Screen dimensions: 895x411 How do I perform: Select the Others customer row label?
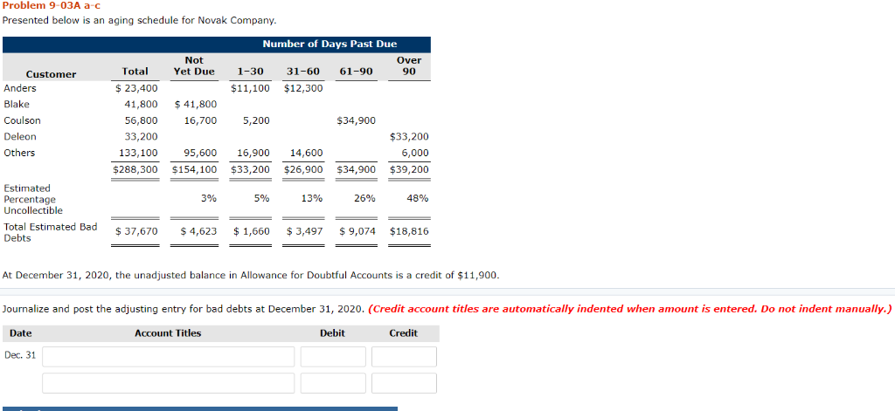point(19,152)
